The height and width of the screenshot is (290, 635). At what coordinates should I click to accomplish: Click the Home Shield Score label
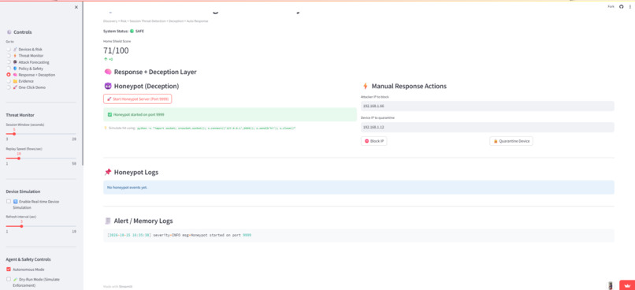(x=117, y=41)
